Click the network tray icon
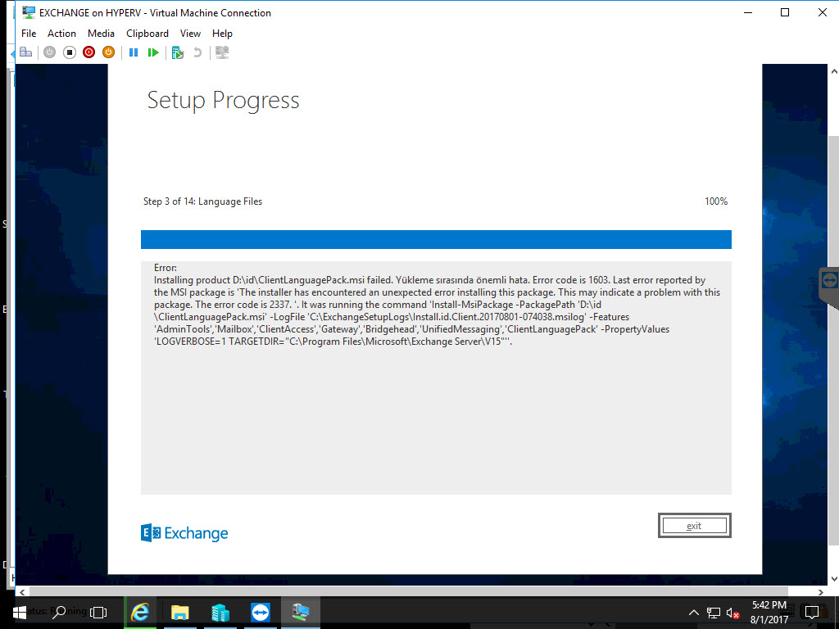The image size is (839, 629). coord(714,613)
